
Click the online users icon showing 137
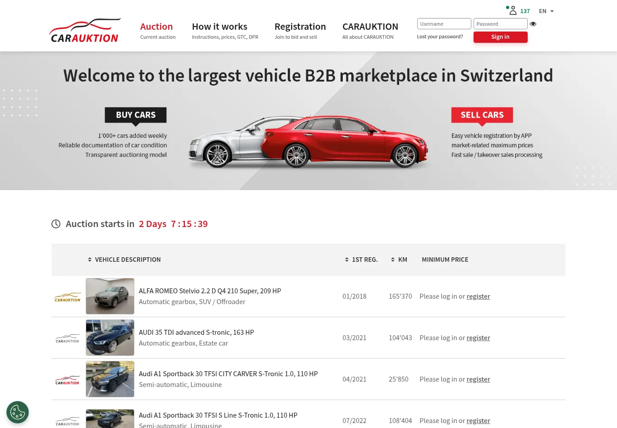(x=513, y=11)
